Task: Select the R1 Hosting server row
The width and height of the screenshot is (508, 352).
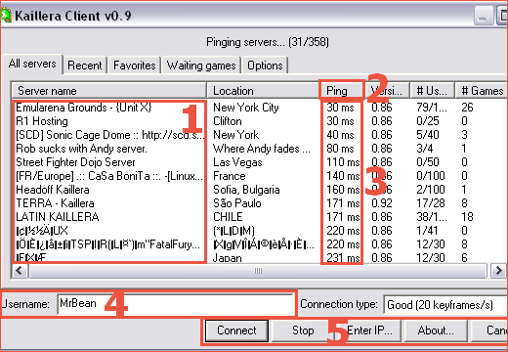Action: 42,121
